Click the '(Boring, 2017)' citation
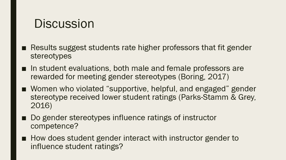 pyautogui.click(x=204, y=77)
